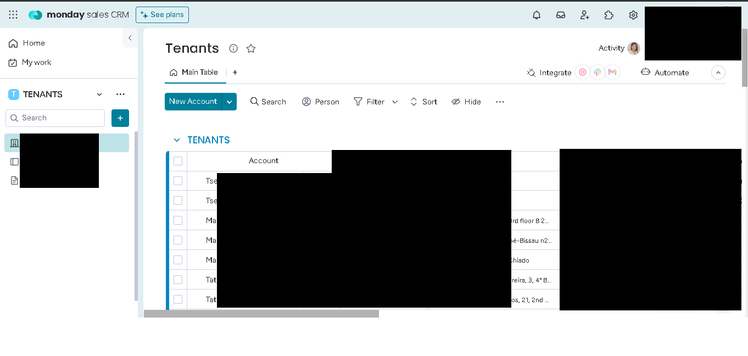Image resolution: width=748 pixels, height=356 pixels.
Task: Check the first Tse row checkbox
Action: (178, 181)
